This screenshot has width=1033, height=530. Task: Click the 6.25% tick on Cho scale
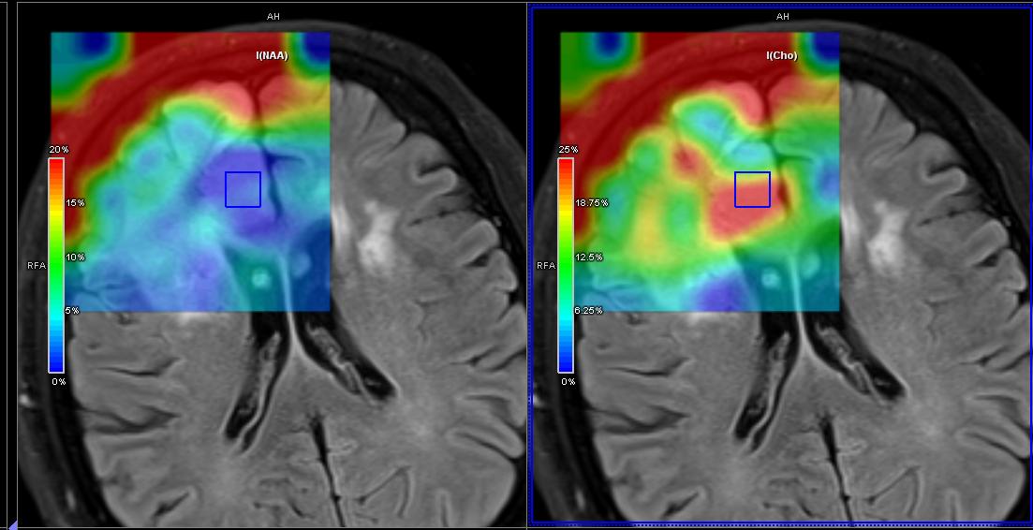click(589, 311)
